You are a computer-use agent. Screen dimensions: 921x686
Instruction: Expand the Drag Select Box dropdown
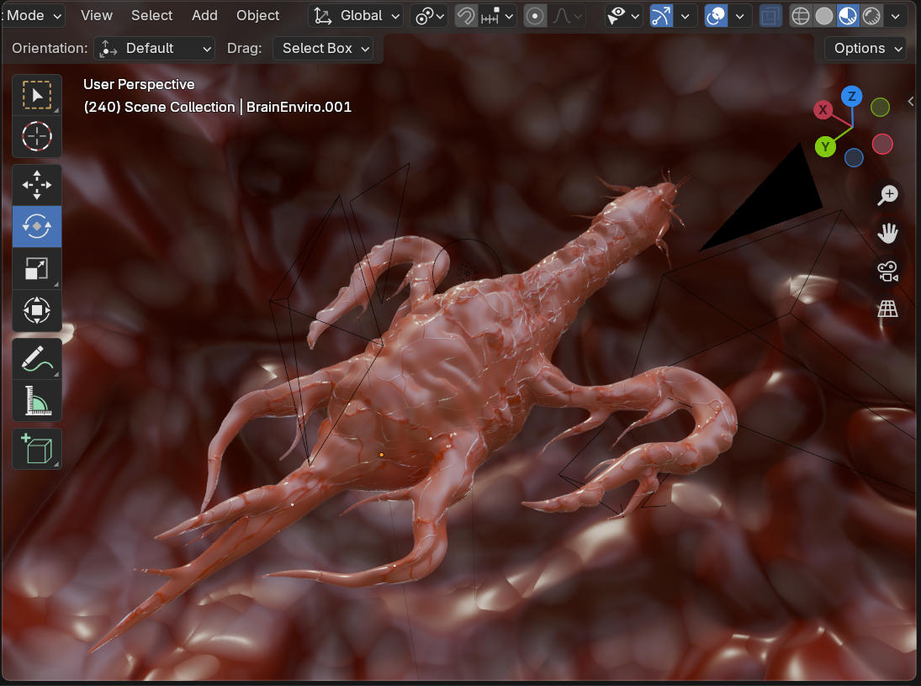pos(323,49)
